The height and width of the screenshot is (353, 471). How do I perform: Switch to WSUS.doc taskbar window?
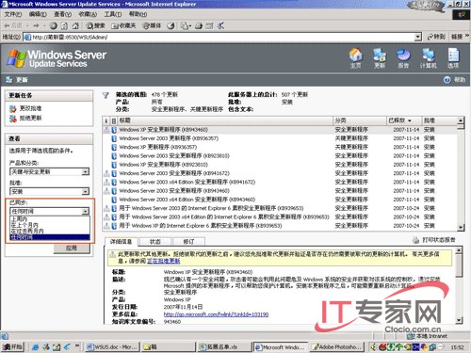[x=112, y=346]
